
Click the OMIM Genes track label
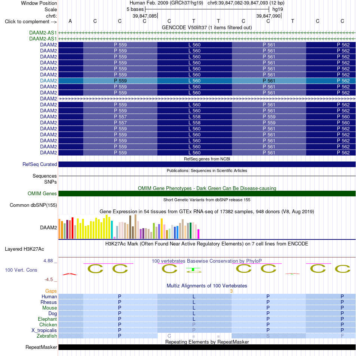[x=42, y=193]
